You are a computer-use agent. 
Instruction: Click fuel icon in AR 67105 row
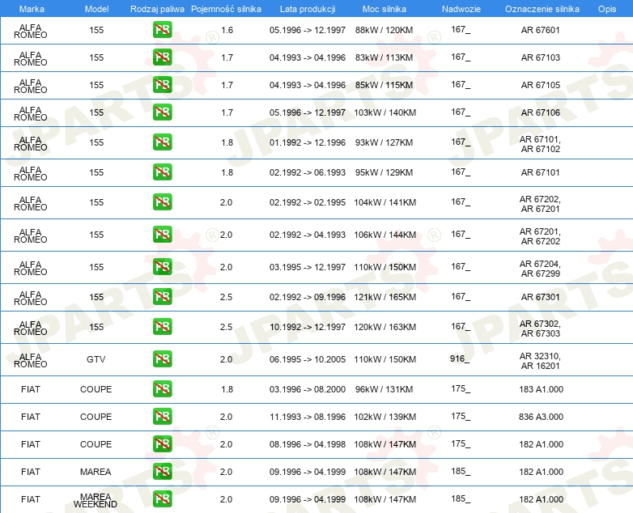pyautogui.click(x=162, y=85)
